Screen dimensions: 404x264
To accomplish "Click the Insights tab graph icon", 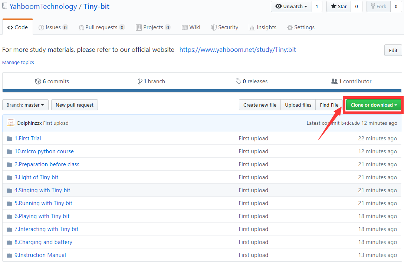I will click(x=252, y=27).
